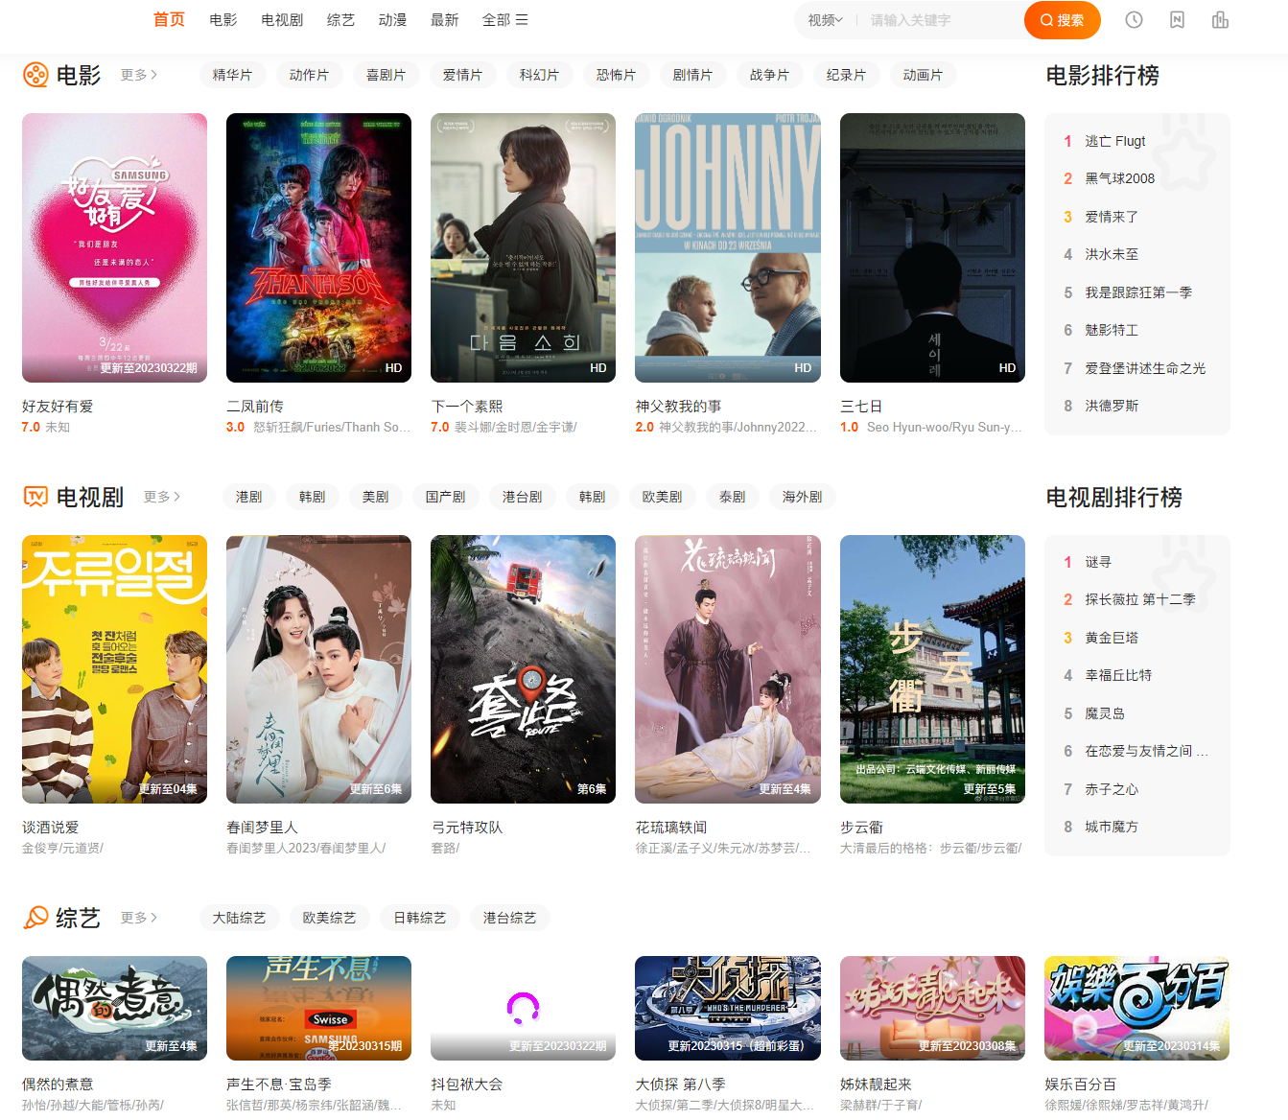Open the 步云衢 drama poster
The width and height of the screenshot is (1288, 1120).
pyautogui.click(x=932, y=669)
